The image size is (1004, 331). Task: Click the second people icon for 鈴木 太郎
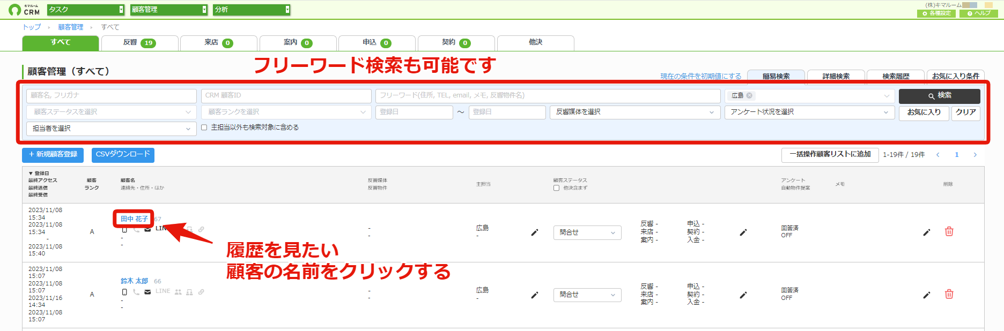click(x=189, y=292)
